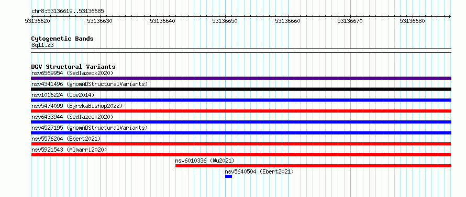Click the small blue nsv5640504 variant bar

point(228,177)
